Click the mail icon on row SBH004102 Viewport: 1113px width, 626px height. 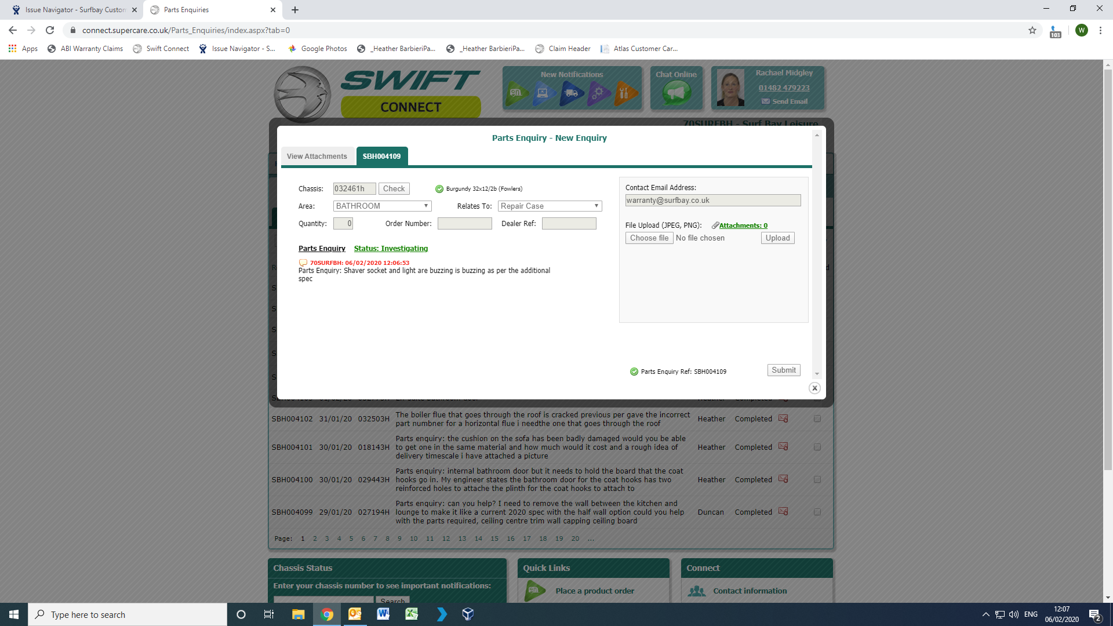click(x=783, y=418)
